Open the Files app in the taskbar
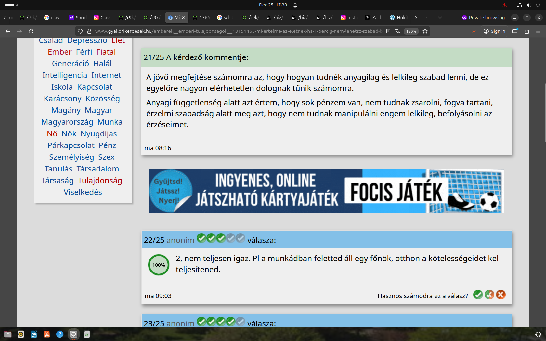546x341 pixels. click(8, 334)
